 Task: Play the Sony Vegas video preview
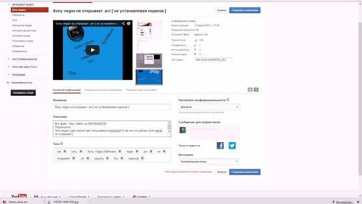[x=93, y=50]
